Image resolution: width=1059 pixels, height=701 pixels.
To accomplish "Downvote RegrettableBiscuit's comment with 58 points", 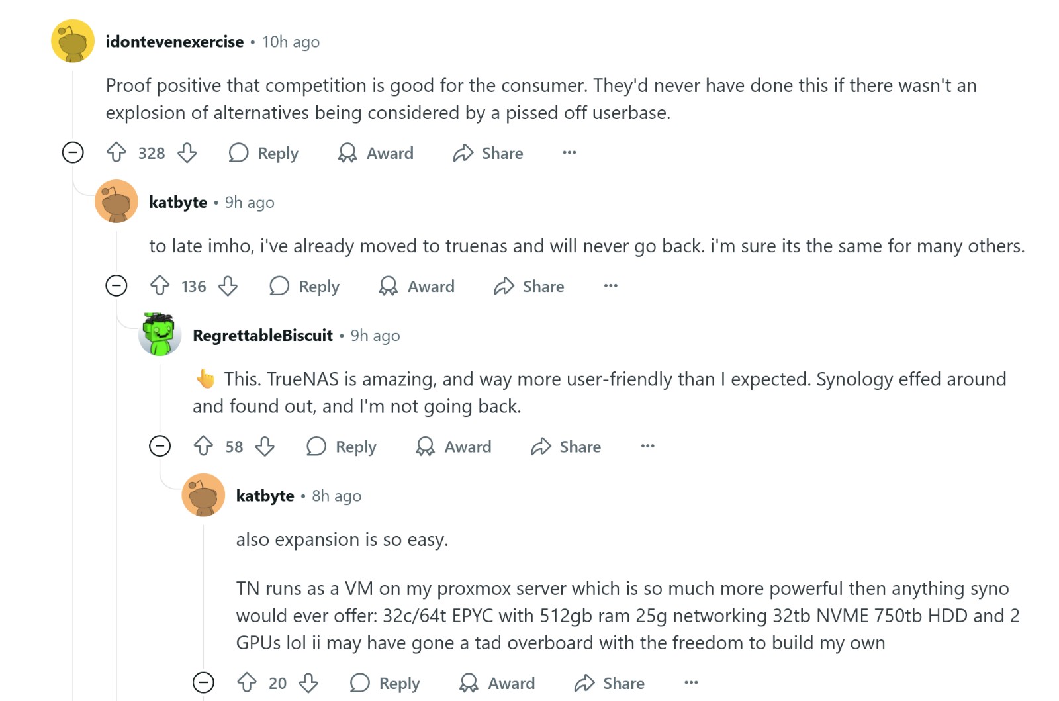I will tap(265, 446).
